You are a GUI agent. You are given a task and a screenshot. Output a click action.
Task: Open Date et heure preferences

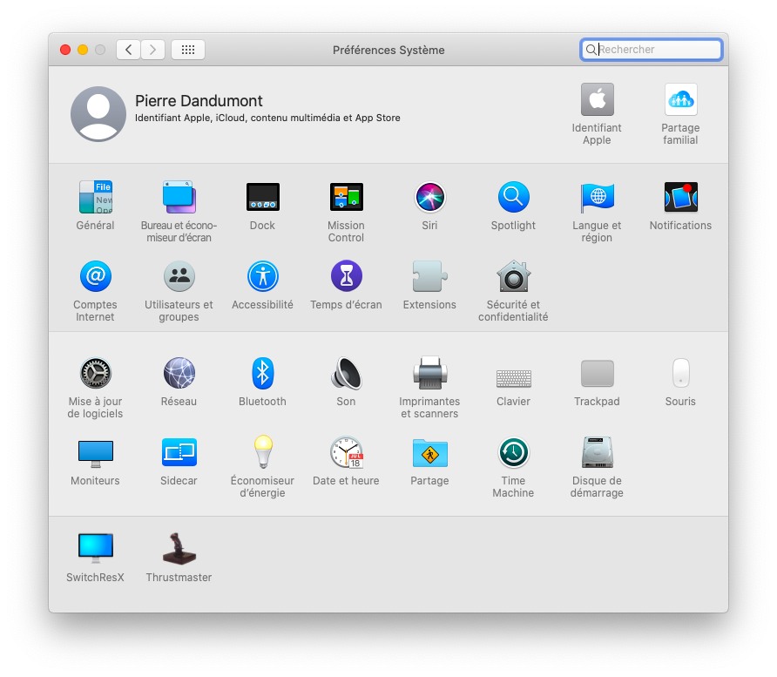coord(347,452)
